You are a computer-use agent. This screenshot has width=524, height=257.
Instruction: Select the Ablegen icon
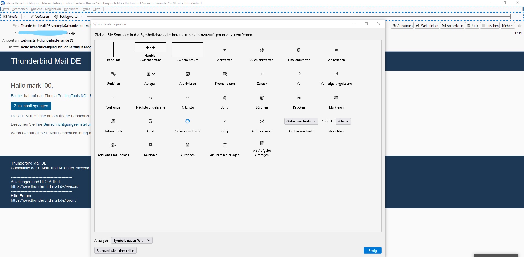[x=150, y=74]
